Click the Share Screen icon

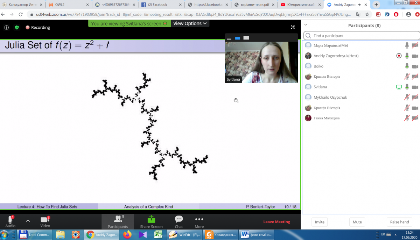[151, 219]
